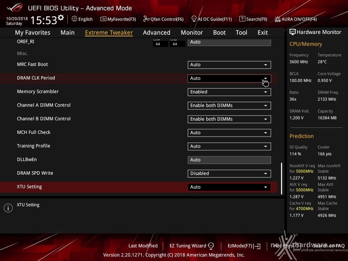Screen dimensions: 348x261
Task: Select the DRAM CLK Period row label
Action: 36,78
